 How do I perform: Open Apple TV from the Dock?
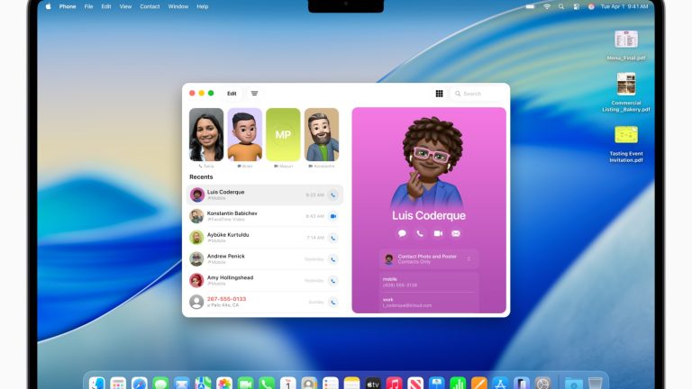(x=373, y=384)
